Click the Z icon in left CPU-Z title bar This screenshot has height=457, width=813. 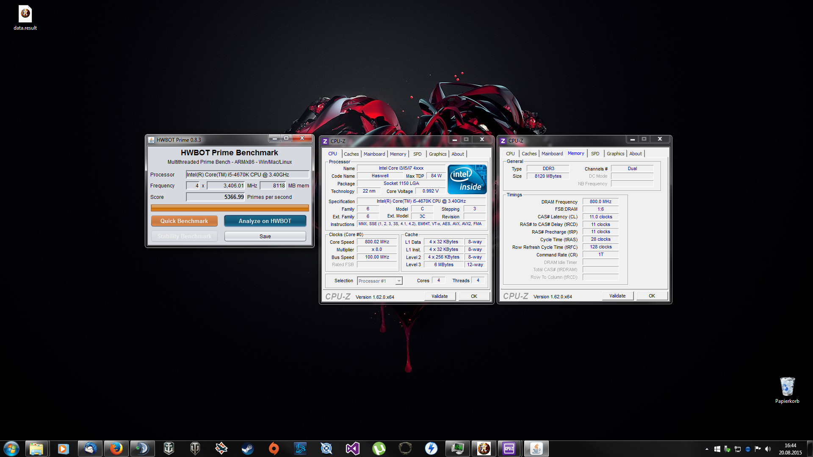click(325, 141)
